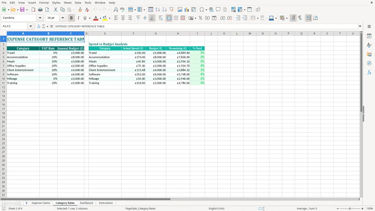This screenshot has width=375, height=211.
Task: Expand Conditional Formatting dropdown arrow
Action: click(287, 18)
